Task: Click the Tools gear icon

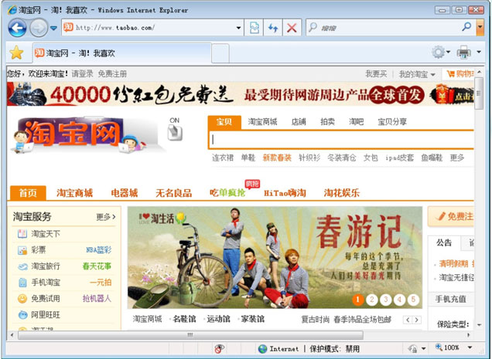Action: (438, 52)
